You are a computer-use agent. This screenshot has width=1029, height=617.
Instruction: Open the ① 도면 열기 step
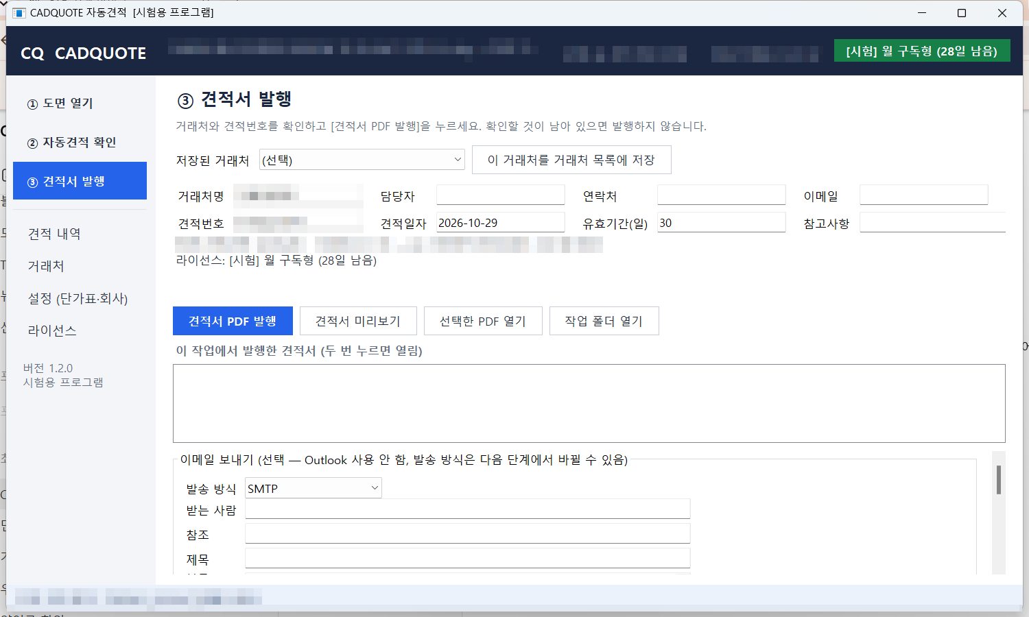[80, 103]
